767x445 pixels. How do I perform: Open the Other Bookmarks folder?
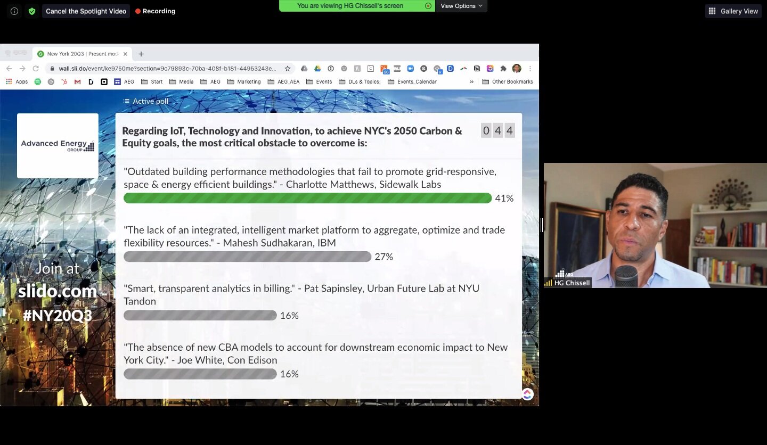point(508,82)
